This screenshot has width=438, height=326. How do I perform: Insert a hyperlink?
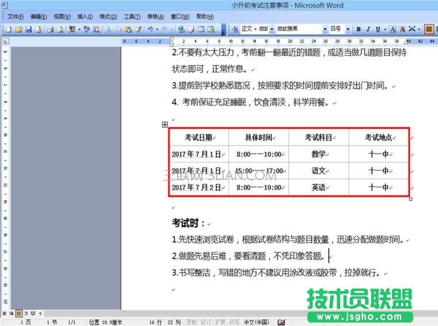click(x=181, y=29)
